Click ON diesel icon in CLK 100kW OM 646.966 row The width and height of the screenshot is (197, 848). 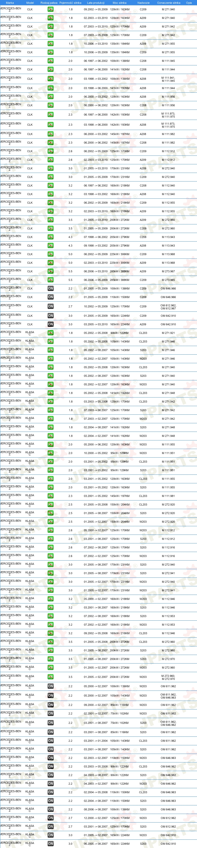click(x=50, y=288)
